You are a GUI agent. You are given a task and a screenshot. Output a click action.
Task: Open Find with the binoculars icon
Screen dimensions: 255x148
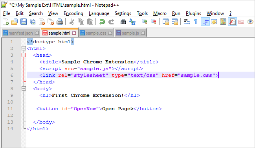tap(123, 22)
